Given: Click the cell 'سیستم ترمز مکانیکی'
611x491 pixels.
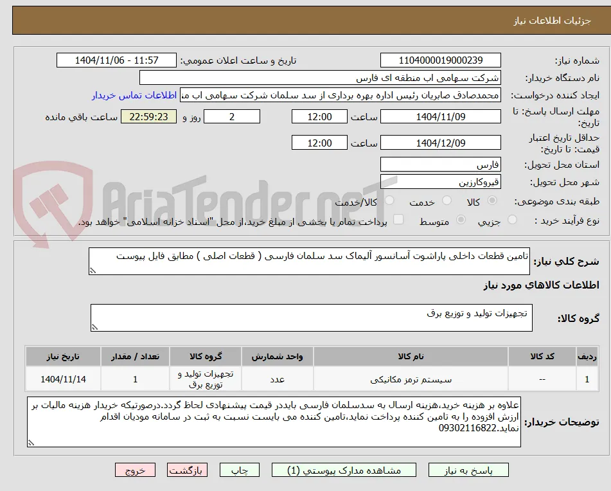Looking at the screenshot, I should tap(411, 379).
